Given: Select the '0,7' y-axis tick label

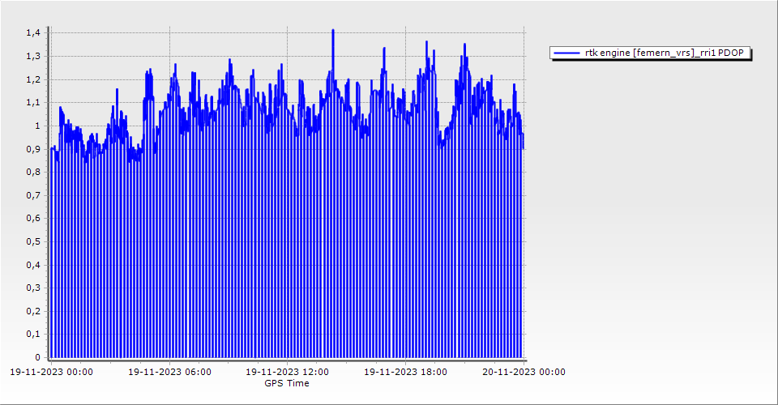Looking at the screenshot, I should point(32,195).
